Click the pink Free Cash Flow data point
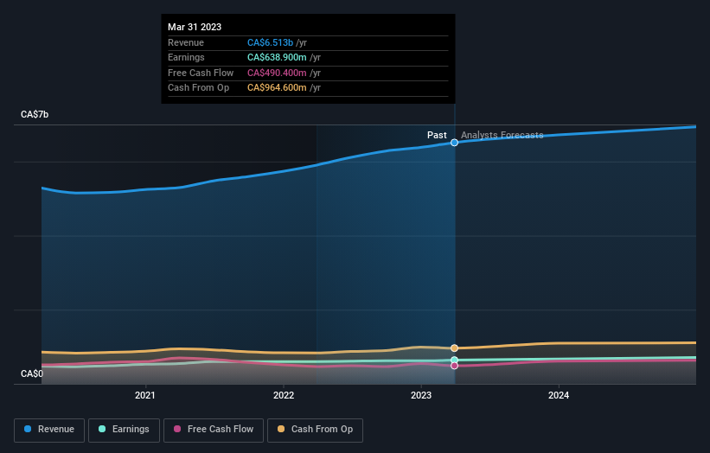Viewport: 710px width, 453px height. click(x=454, y=366)
